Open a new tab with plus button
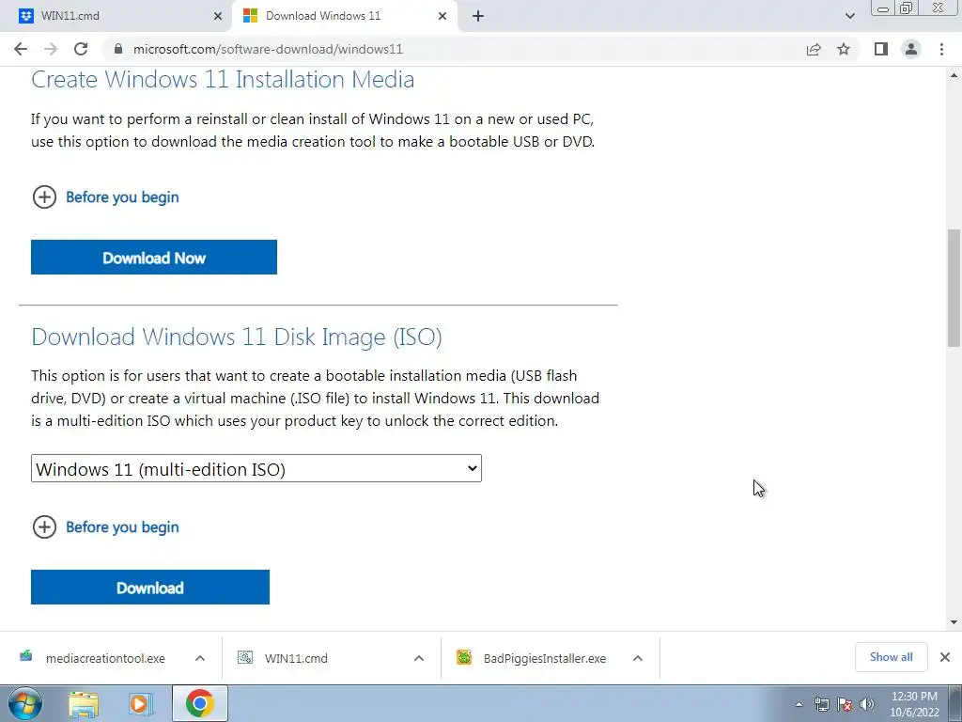The image size is (962, 722). [478, 16]
